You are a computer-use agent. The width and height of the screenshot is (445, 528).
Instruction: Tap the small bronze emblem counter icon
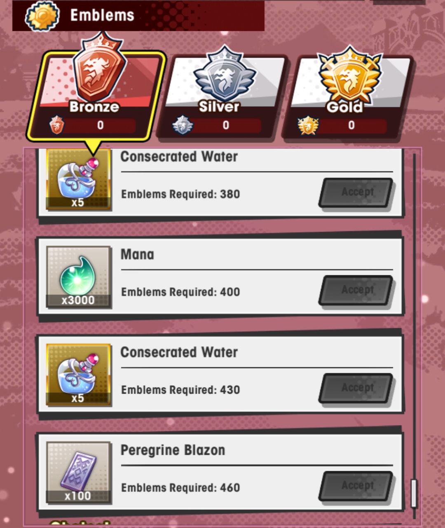pos(57,125)
